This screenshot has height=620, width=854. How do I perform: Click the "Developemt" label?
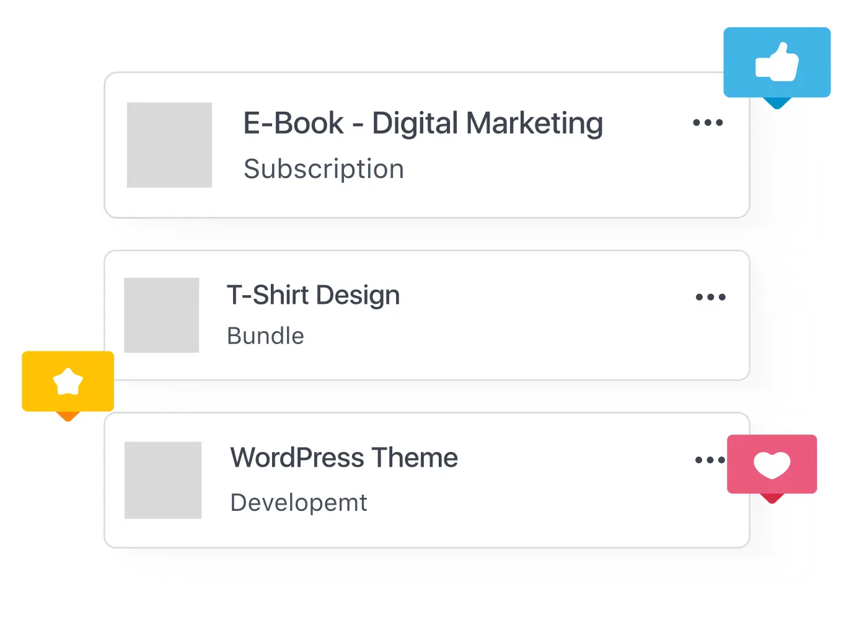pyautogui.click(x=298, y=503)
